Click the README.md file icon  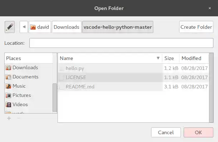(x=62, y=87)
